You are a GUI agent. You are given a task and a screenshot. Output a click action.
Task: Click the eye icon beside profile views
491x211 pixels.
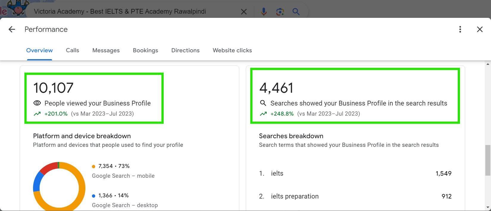click(x=37, y=103)
